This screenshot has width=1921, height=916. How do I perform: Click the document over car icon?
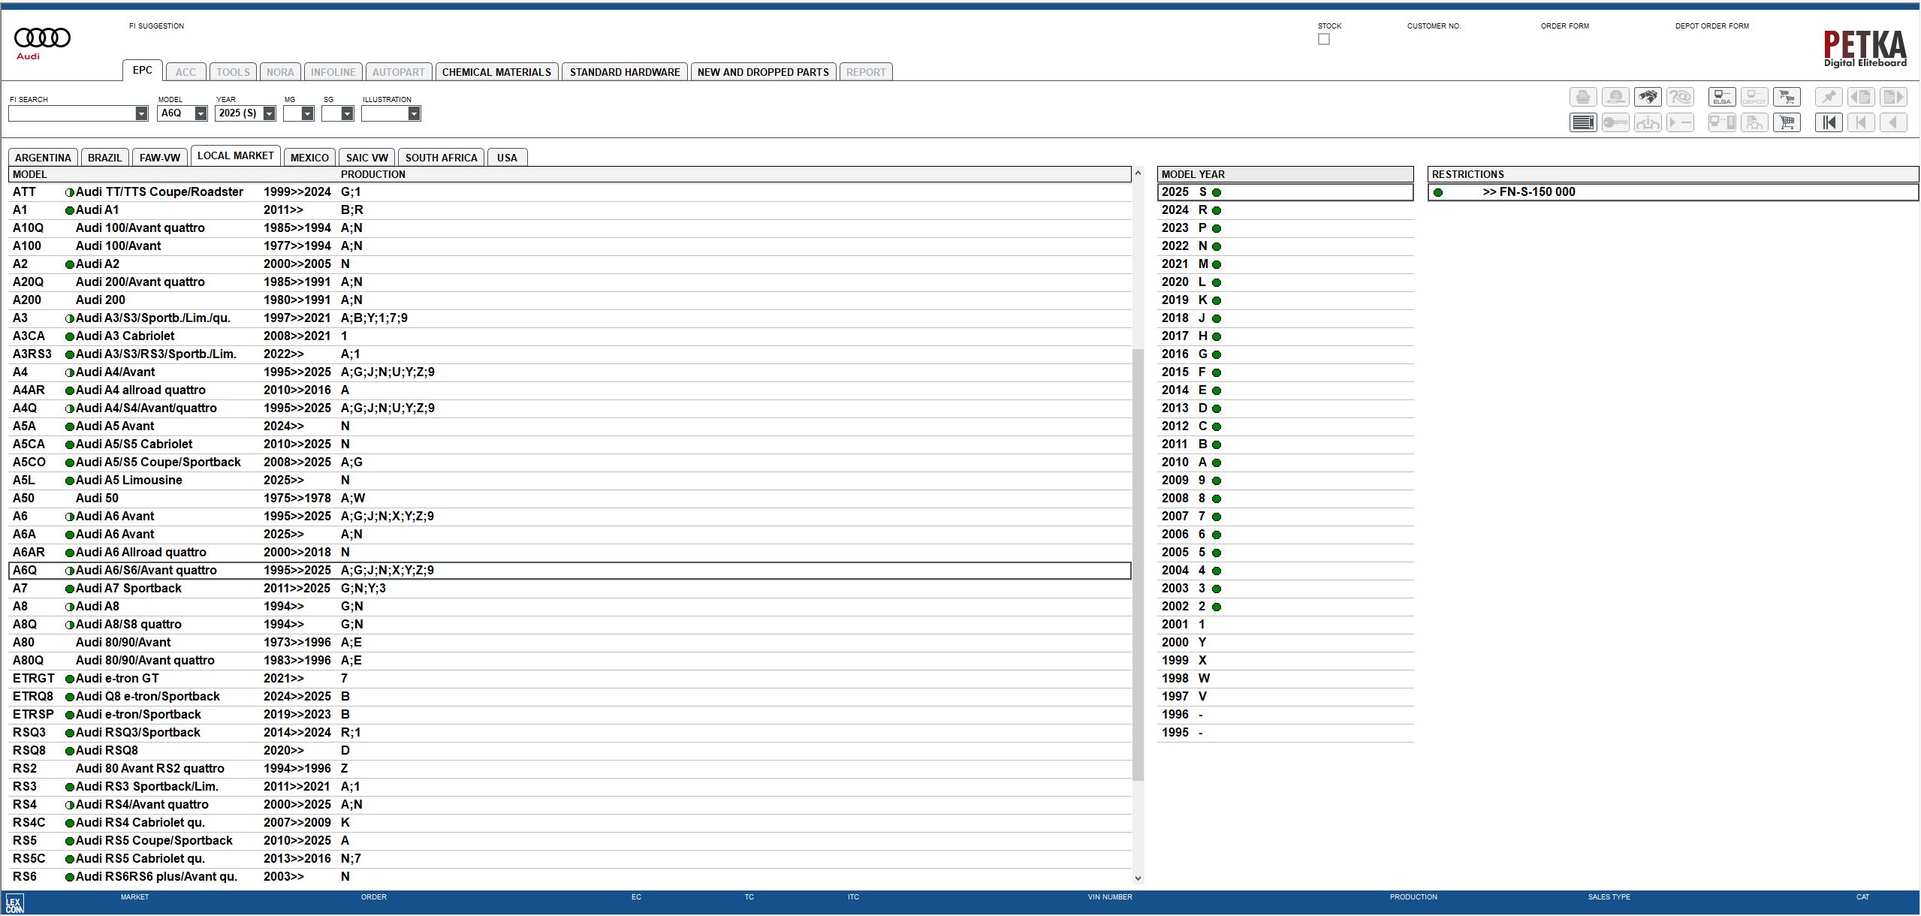tap(1754, 122)
